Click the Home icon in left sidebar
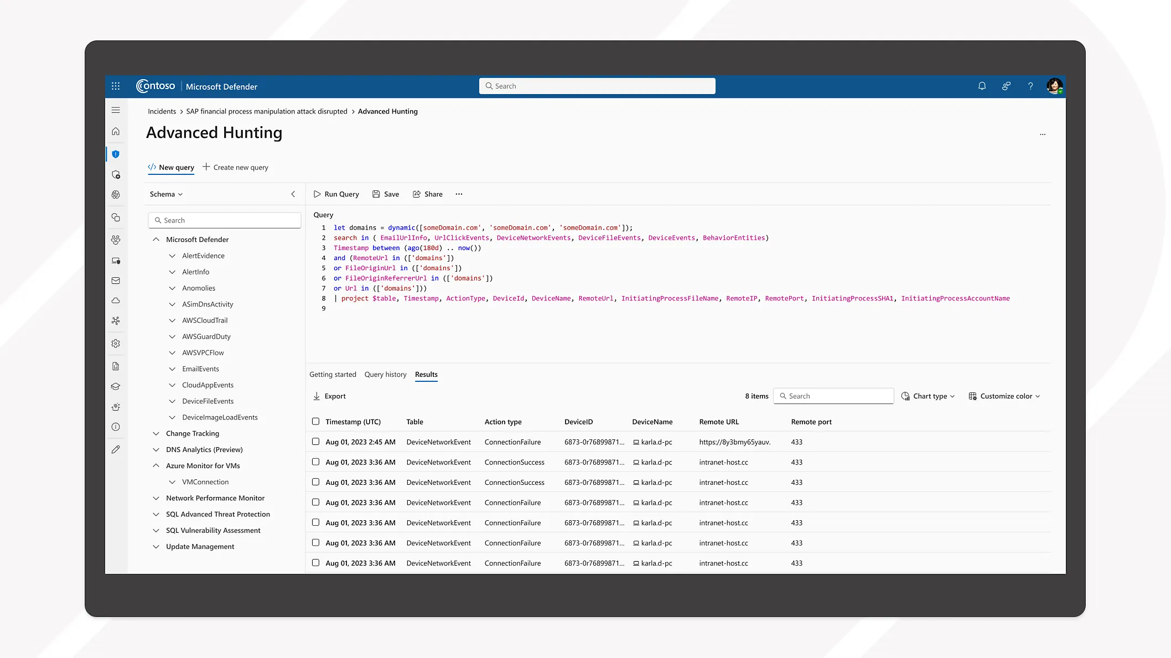The width and height of the screenshot is (1171, 658). pos(116,132)
